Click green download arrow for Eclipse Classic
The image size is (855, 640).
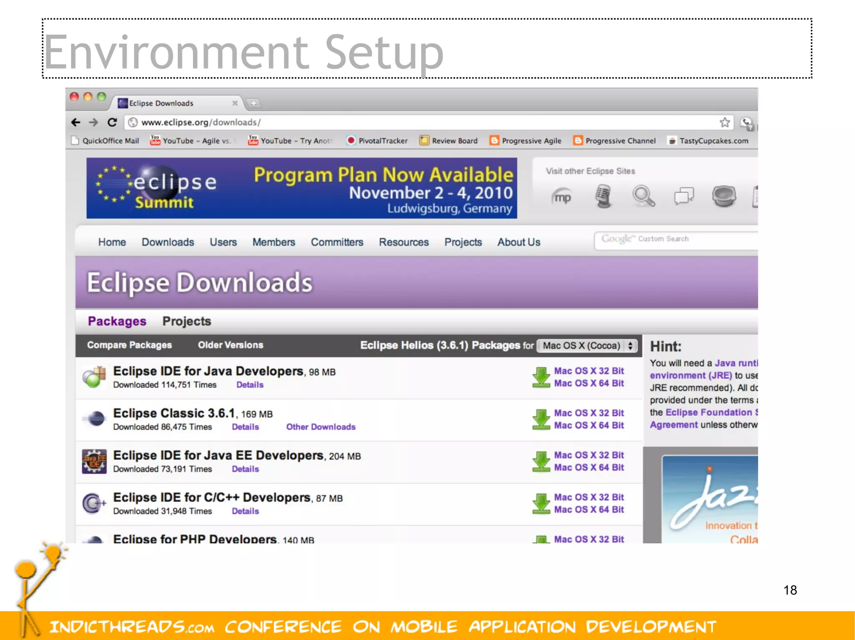click(x=541, y=419)
